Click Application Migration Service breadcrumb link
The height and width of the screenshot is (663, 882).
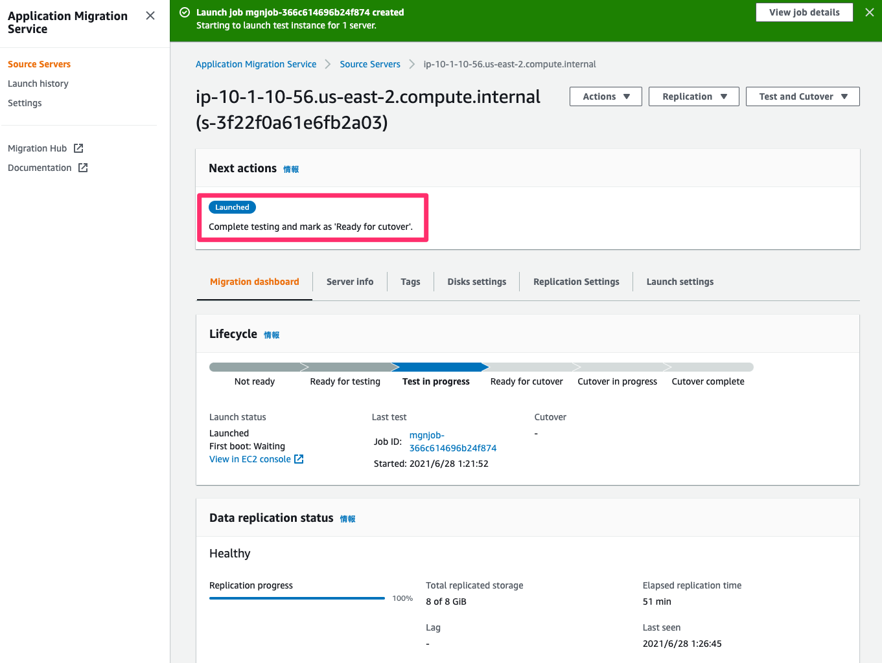coord(256,64)
